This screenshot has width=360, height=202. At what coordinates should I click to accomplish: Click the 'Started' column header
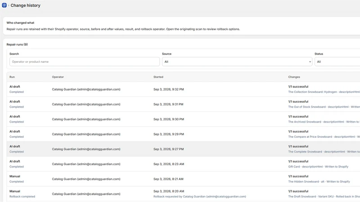coord(158,77)
